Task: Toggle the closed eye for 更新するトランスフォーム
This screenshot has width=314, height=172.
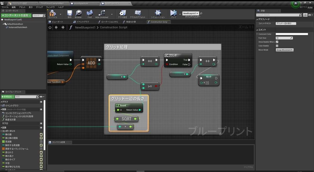Action: [41, 149]
